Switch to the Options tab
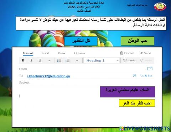The image size is (171, 132). click(x=79, y=53)
